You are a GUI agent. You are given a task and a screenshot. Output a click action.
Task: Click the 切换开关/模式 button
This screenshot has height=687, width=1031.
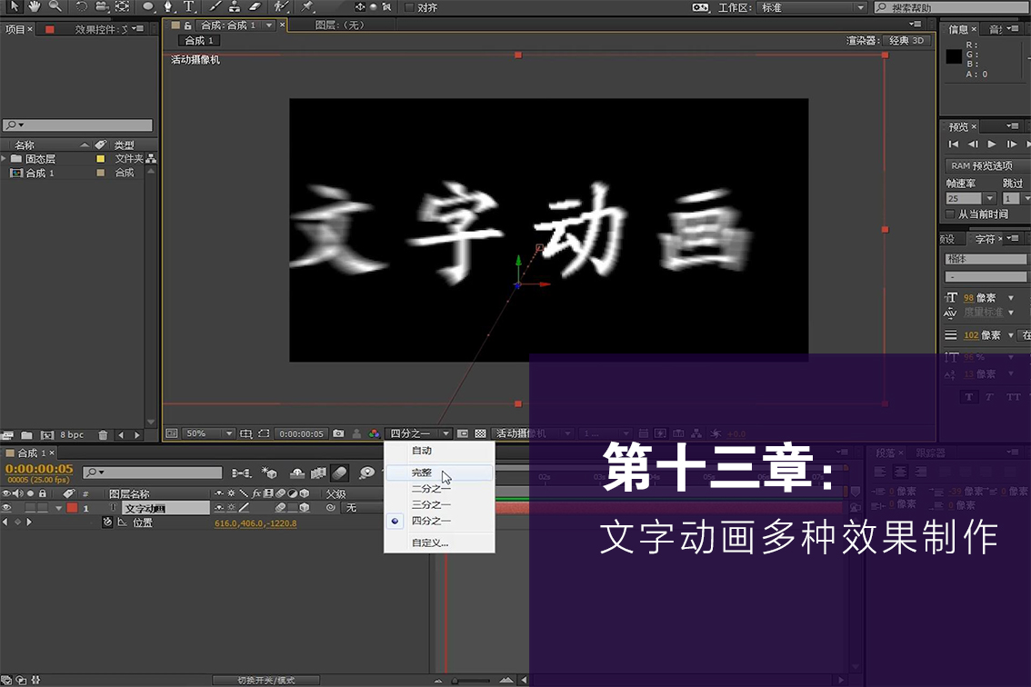click(265, 681)
